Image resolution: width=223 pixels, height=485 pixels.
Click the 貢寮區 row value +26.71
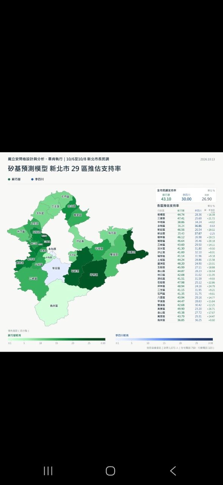(211, 309)
